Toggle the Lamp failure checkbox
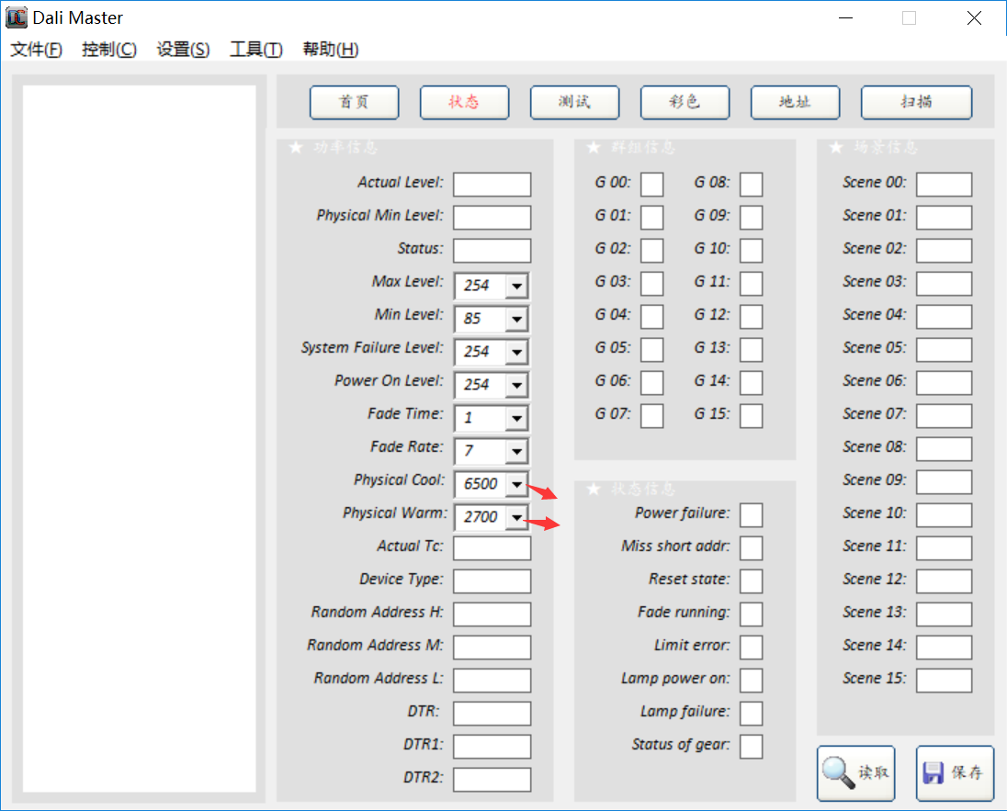The width and height of the screenshot is (1007, 811). (x=751, y=713)
